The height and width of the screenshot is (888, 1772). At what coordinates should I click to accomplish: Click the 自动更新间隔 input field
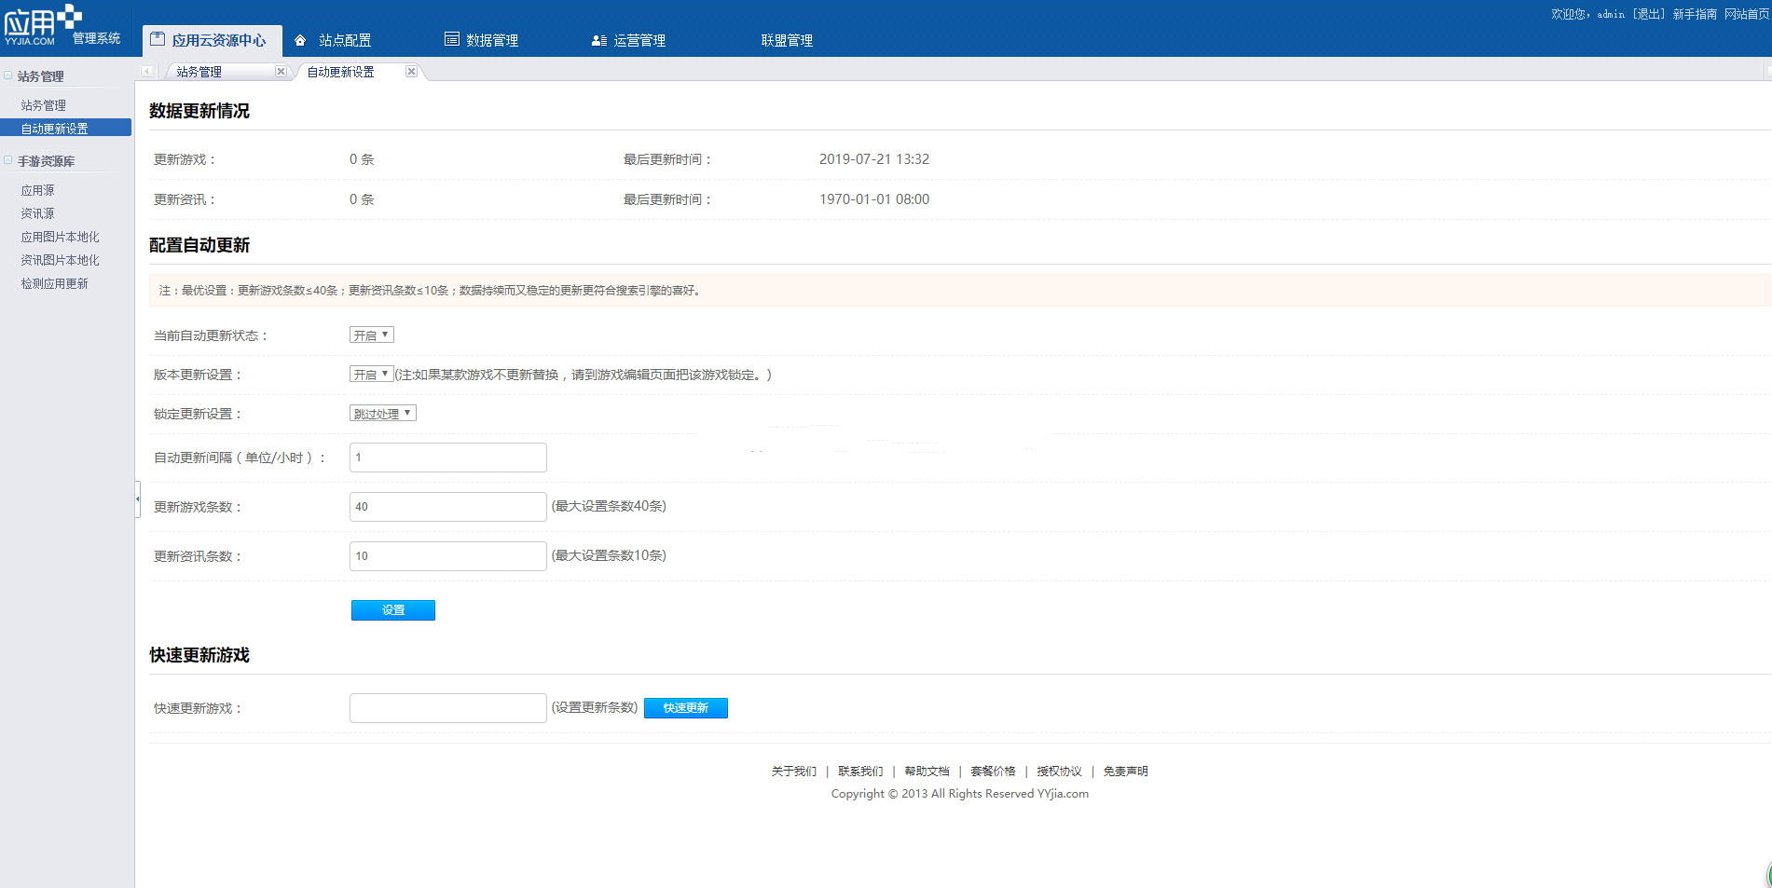[447, 458]
